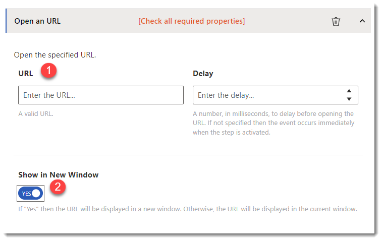
Task: Click the red badge numbered 2
Action: tap(58, 187)
